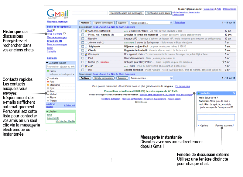Star Michel's Critiques pour Harry Potter draft
Image resolution: width=243 pixels, height=177 pixels.
86,62
